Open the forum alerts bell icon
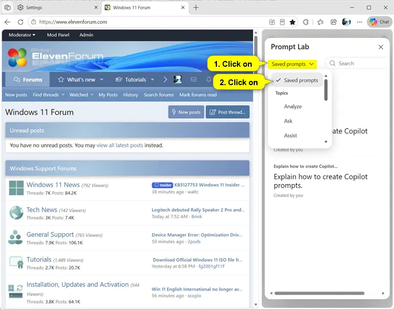Viewport: 394px width, 309px height. tap(209, 80)
